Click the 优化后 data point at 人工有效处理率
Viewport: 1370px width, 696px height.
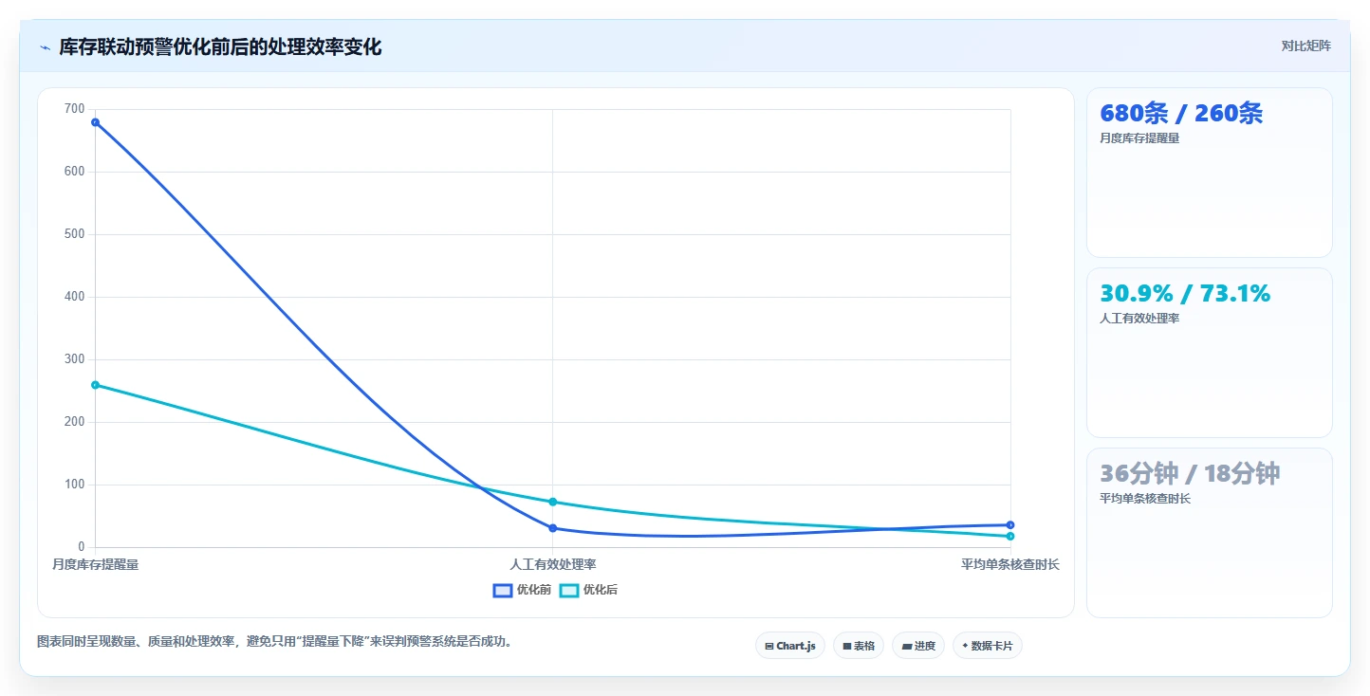553,502
